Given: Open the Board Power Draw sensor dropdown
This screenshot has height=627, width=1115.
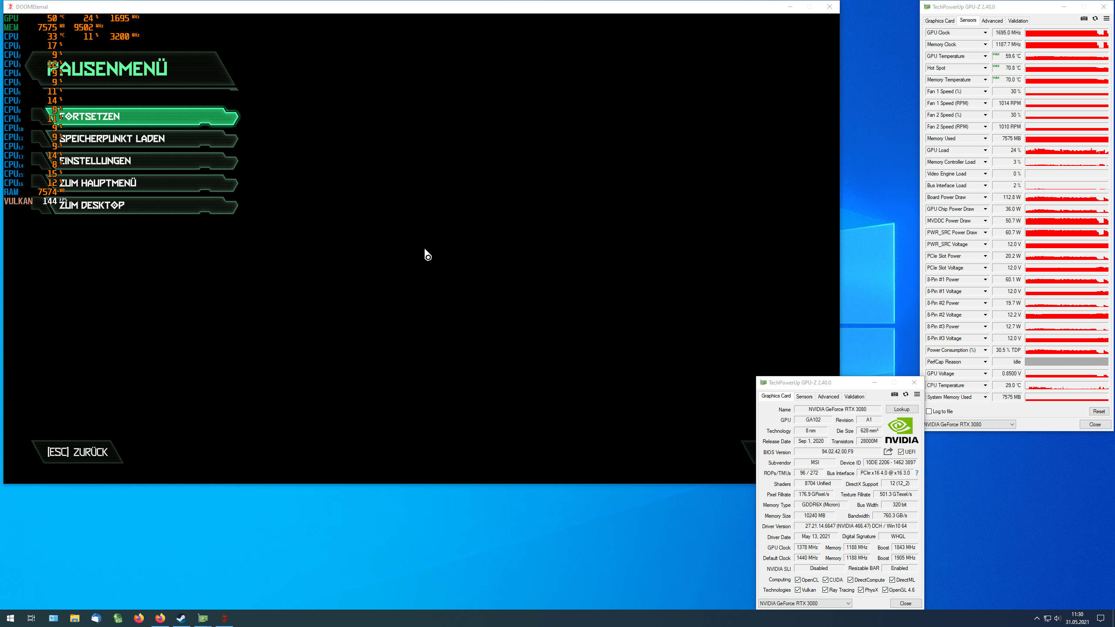Looking at the screenshot, I should [x=985, y=197].
